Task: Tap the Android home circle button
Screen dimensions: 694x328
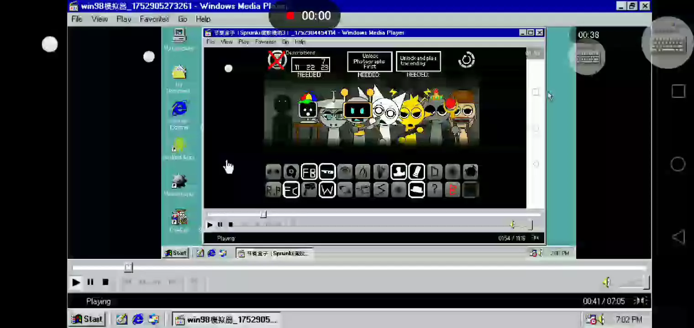Action: tap(678, 164)
